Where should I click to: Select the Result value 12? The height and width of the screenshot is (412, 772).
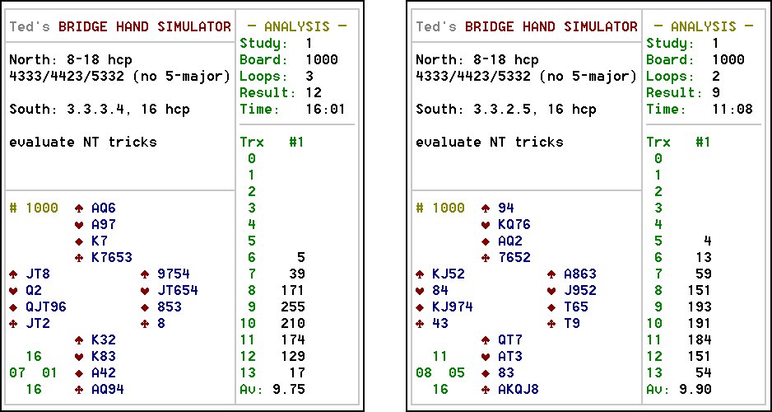[314, 93]
